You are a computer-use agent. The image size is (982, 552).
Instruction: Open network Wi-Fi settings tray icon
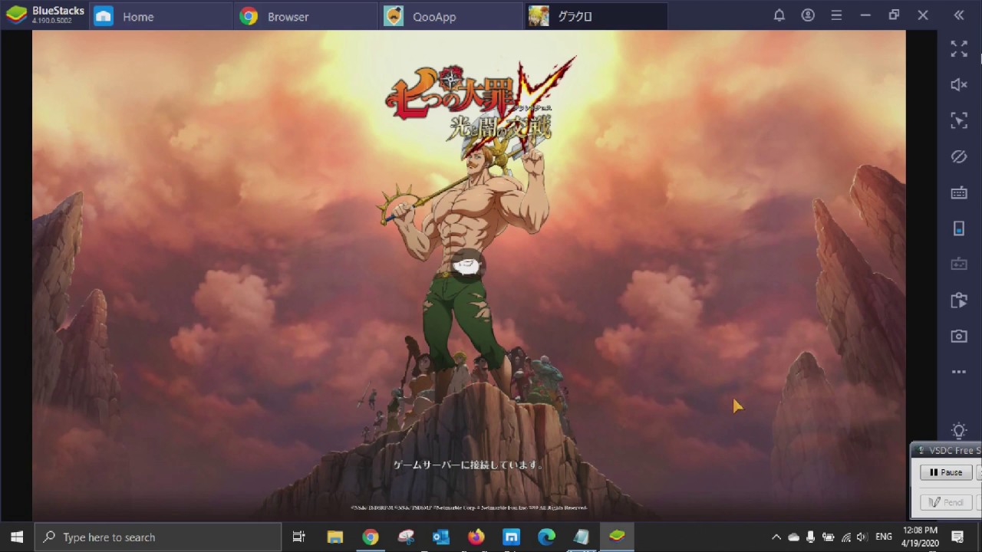[846, 537]
